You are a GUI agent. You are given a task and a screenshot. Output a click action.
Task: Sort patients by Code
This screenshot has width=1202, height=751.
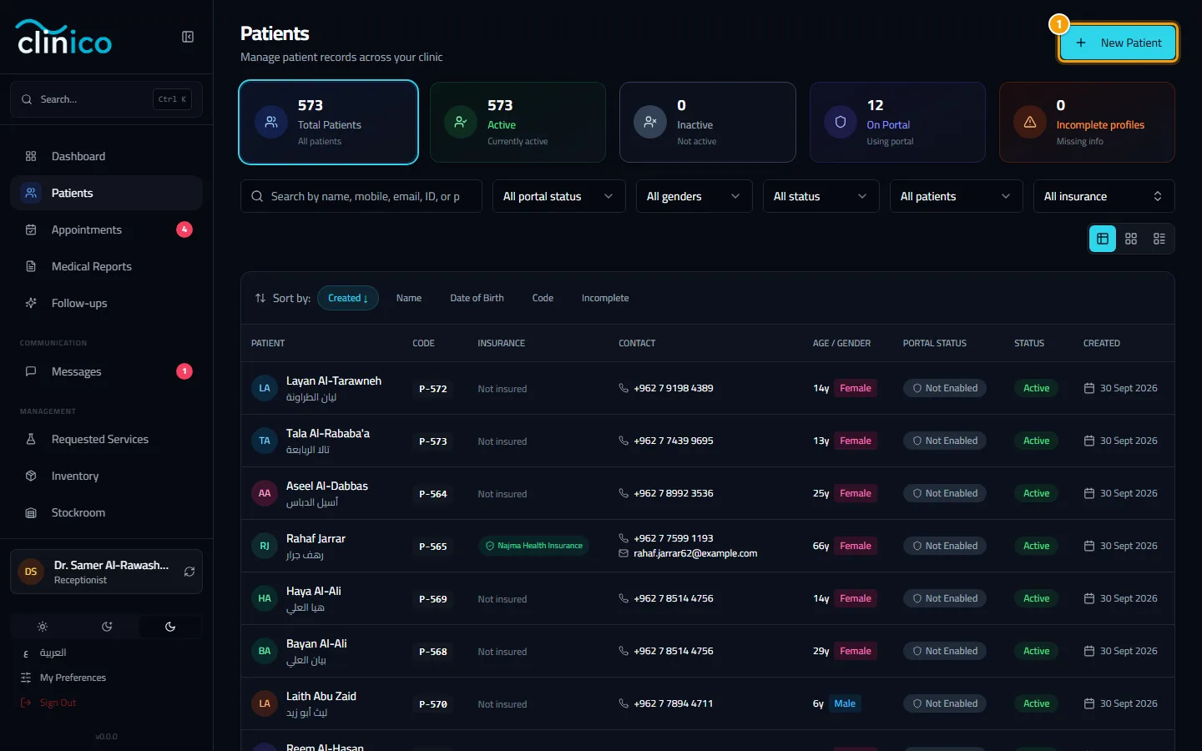click(x=543, y=298)
